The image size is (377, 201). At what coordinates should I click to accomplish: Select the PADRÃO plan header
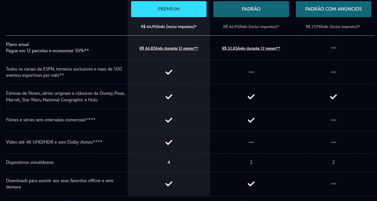coord(251,9)
